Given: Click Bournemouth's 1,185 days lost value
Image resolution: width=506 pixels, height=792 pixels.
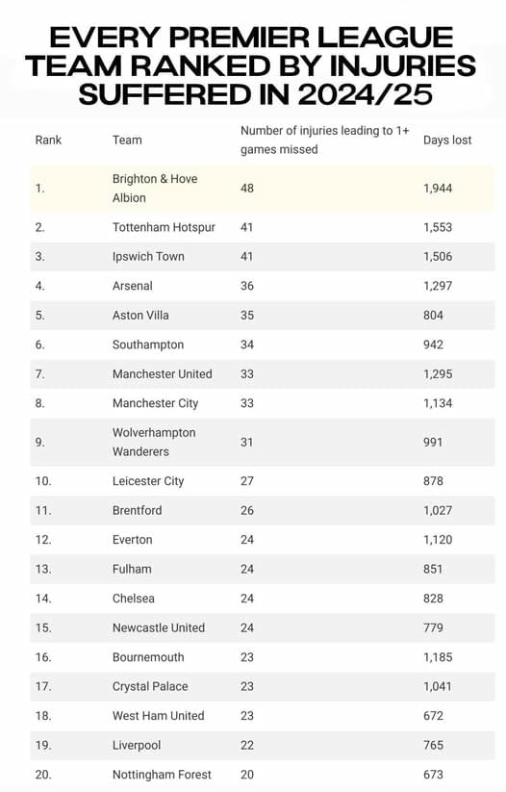Looking at the screenshot, I should [438, 657].
